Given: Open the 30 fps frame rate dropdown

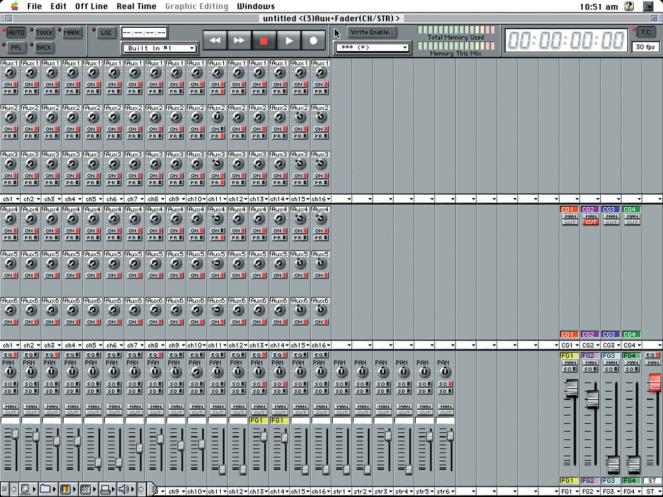Looking at the screenshot, I should [646, 47].
